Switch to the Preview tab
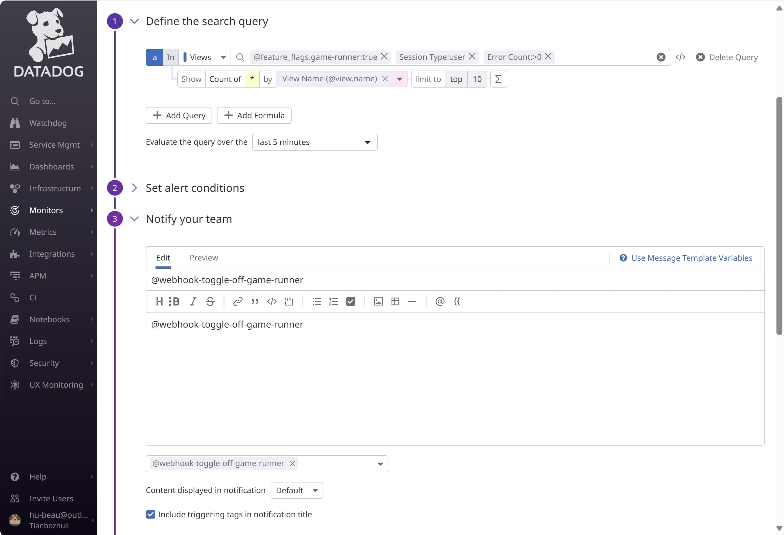The image size is (784, 535). (204, 258)
